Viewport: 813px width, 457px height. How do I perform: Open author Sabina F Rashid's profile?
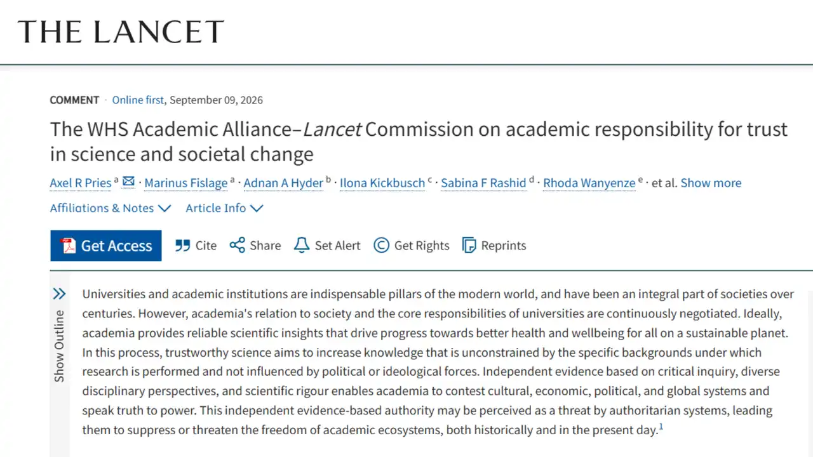click(483, 183)
